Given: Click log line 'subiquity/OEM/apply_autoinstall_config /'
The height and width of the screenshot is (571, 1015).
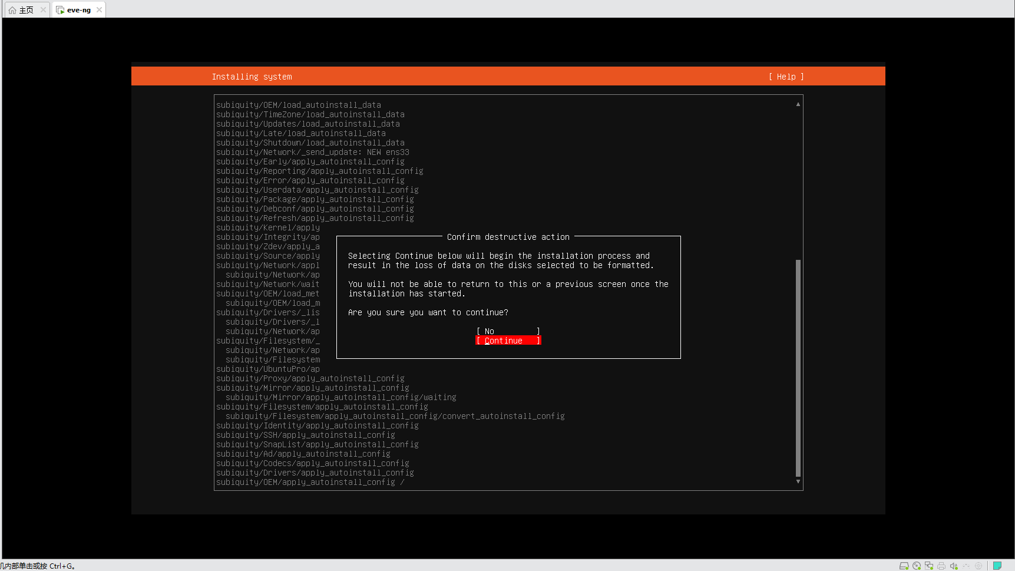Looking at the screenshot, I should (x=310, y=482).
